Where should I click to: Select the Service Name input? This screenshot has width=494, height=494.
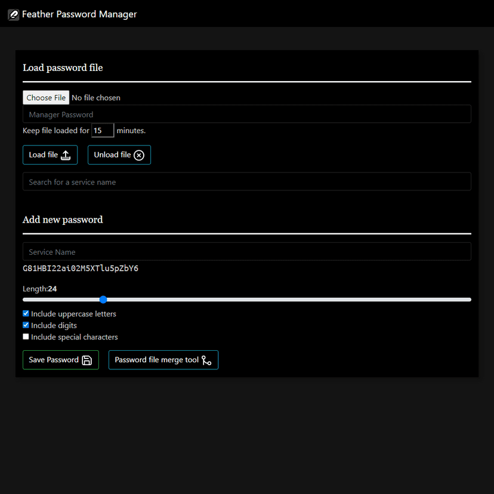246,251
